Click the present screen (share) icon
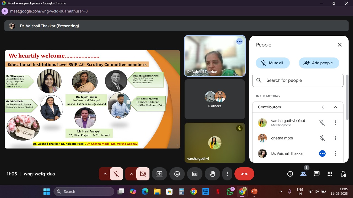This screenshot has height=198, width=353. point(159,174)
